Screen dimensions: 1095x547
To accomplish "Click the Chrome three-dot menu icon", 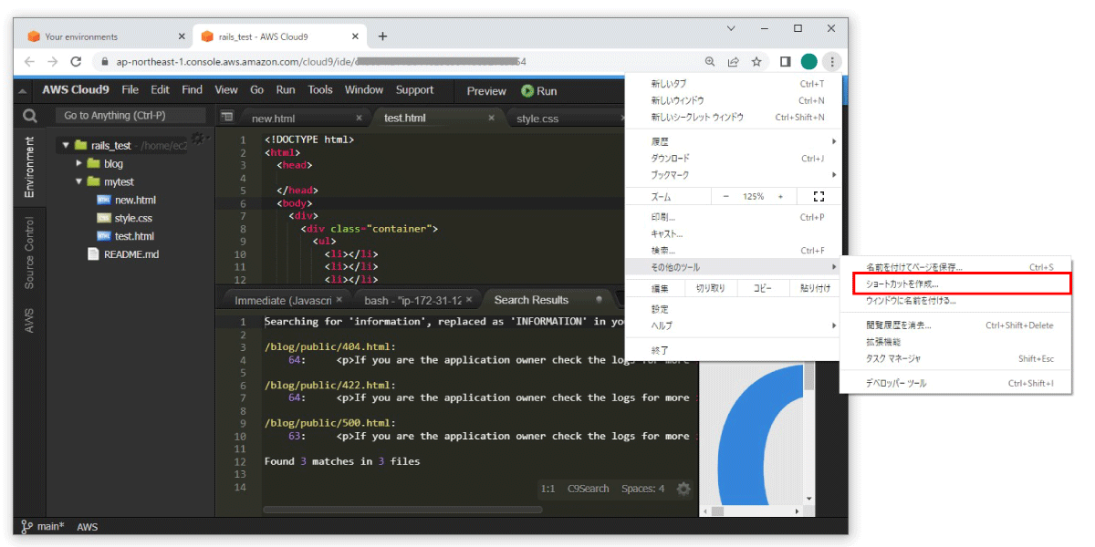I will [x=831, y=62].
